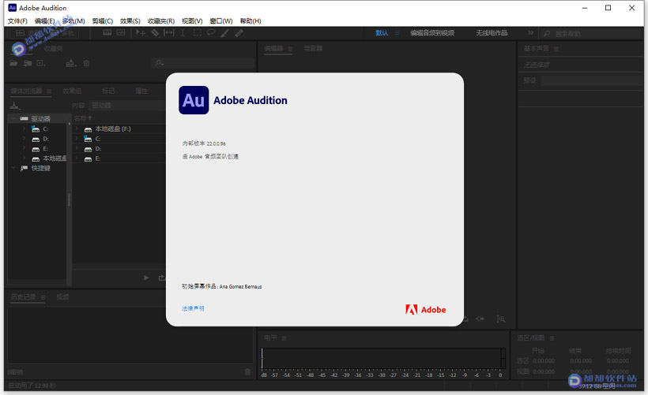648x395 pixels.
Task: Show more workspaces via double chevron
Action: tap(530, 32)
